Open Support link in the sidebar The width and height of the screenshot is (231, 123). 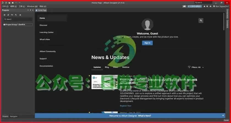pyautogui.click(x=43, y=58)
